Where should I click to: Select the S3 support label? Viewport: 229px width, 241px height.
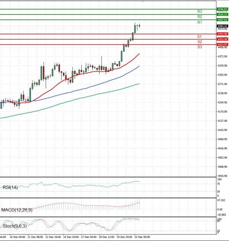[x=200, y=47]
